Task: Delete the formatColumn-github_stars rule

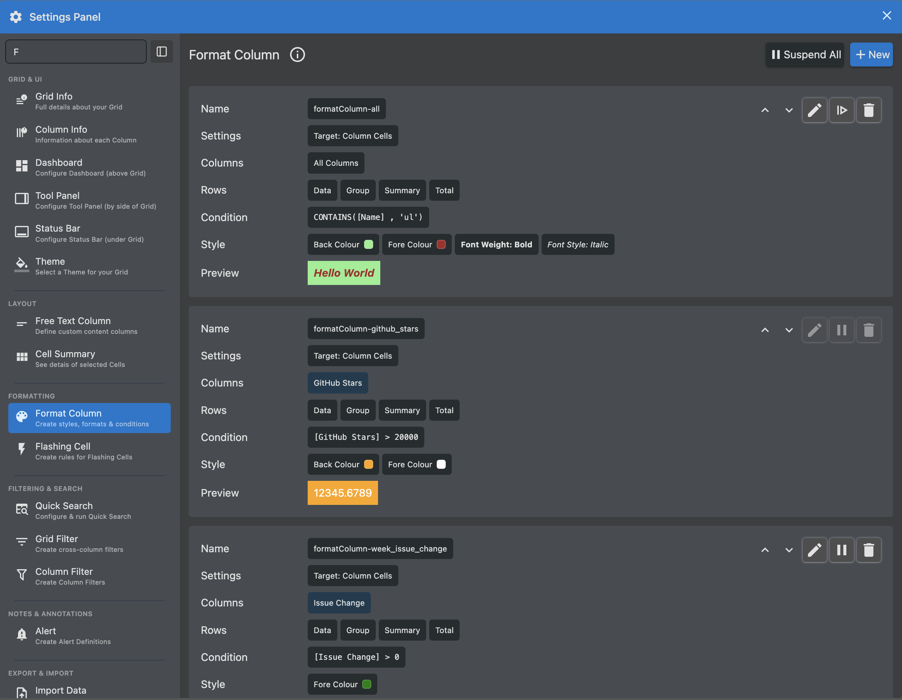Action: click(869, 330)
